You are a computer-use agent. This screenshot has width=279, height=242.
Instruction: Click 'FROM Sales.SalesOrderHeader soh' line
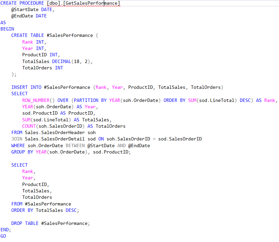[53, 133]
